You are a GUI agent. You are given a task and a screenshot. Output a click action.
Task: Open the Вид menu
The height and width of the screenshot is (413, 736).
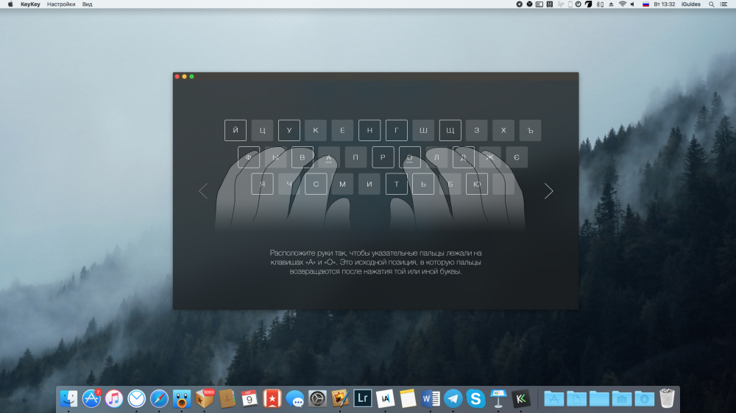tap(88, 4)
